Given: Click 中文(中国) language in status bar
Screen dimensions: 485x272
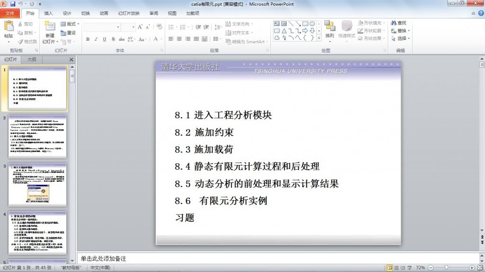Looking at the screenshot, I should point(100,268).
